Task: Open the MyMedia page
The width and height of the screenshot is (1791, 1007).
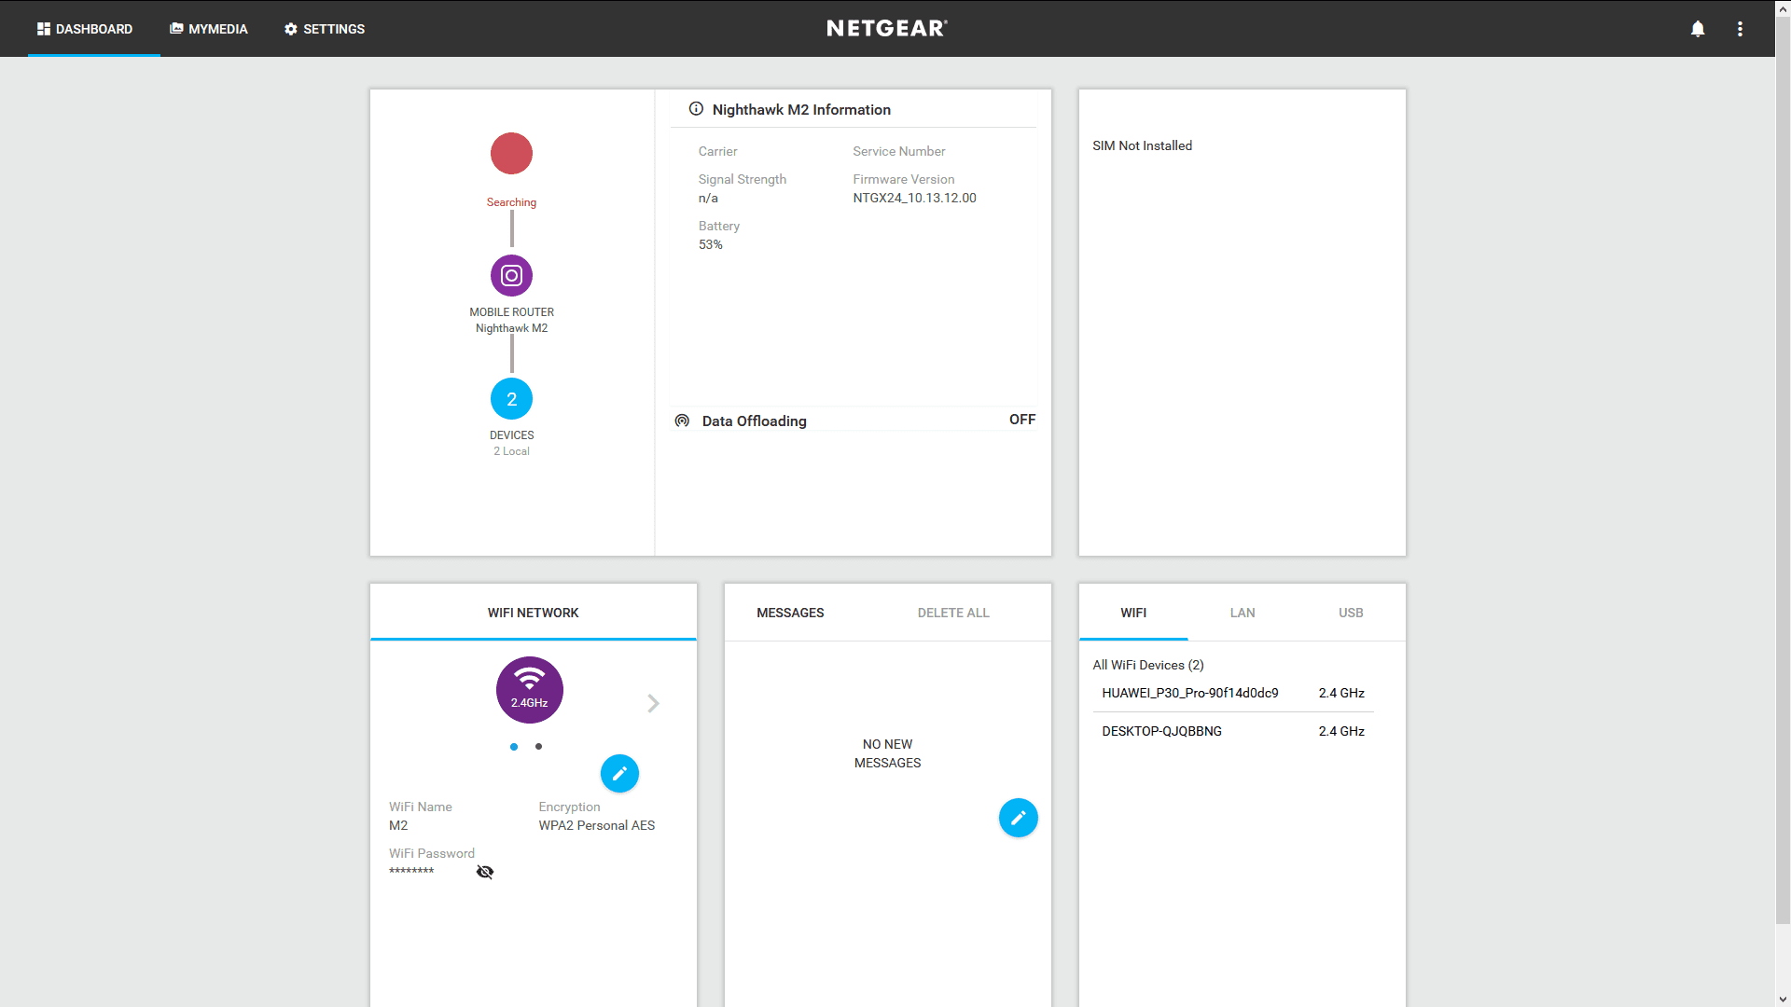Action: [x=209, y=29]
